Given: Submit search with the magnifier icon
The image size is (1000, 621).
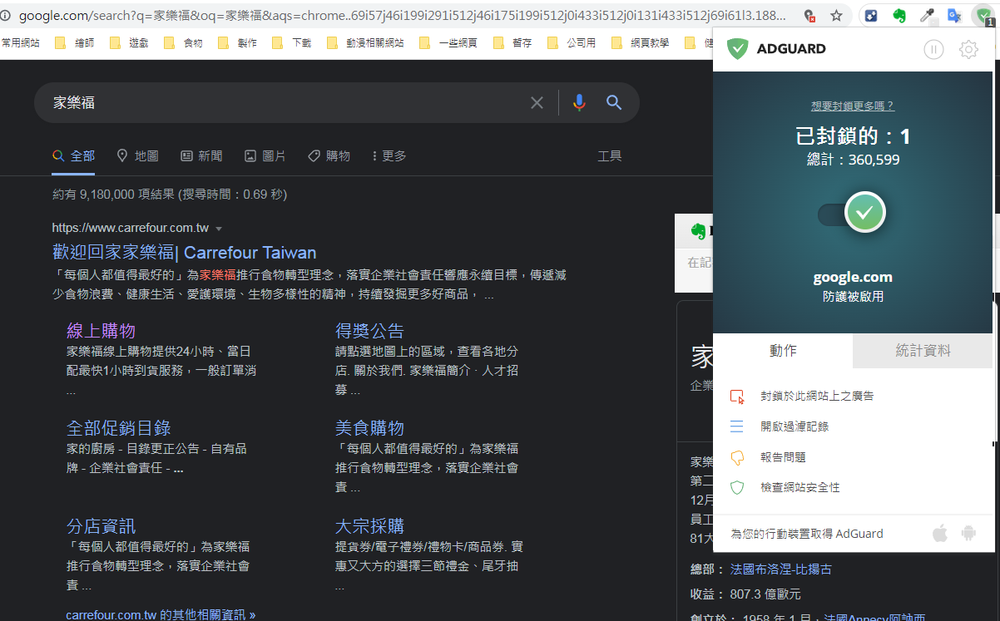Looking at the screenshot, I should [x=614, y=103].
